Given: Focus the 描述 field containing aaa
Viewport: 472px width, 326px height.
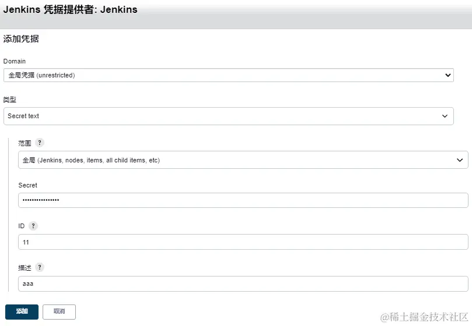Looking at the screenshot, I should (243, 284).
